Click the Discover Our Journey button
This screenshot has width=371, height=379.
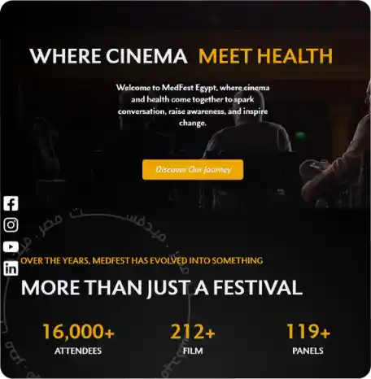point(193,170)
